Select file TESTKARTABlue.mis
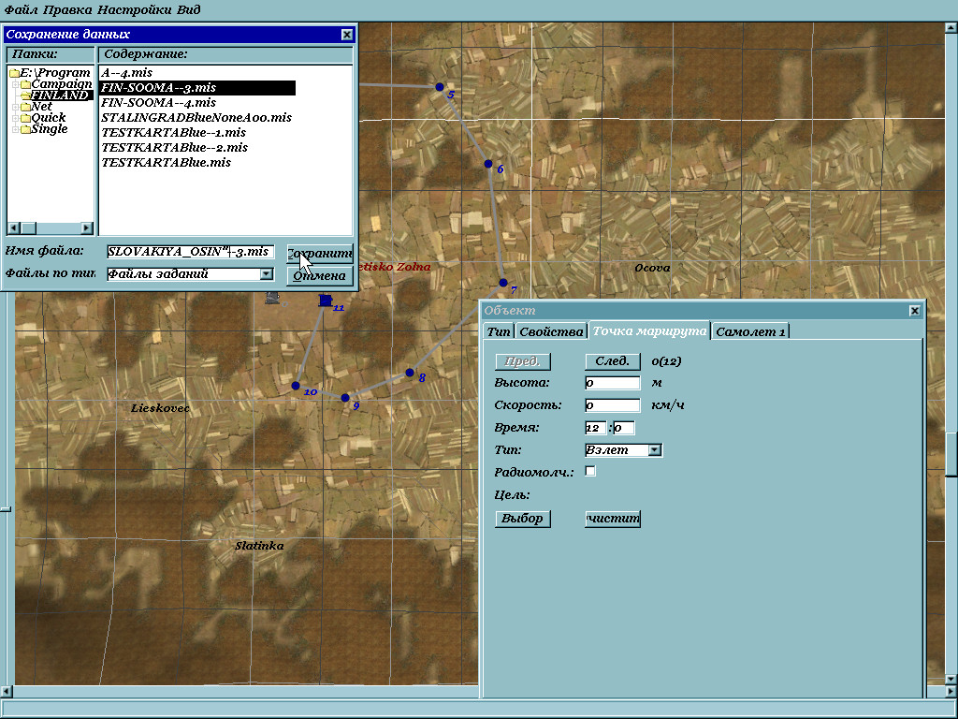This screenshot has width=958, height=719. coord(167,163)
